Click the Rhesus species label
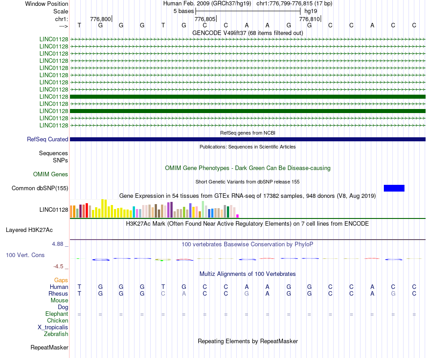 coord(58,293)
